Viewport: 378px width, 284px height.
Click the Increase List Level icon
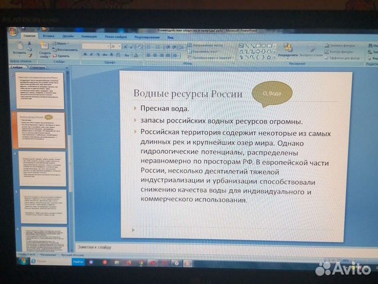point(174,47)
